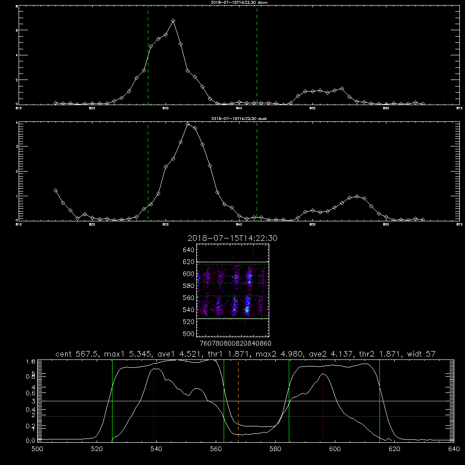Click the timestamp title above the heat map
The width and height of the screenshot is (465, 465).
click(x=232, y=238)
